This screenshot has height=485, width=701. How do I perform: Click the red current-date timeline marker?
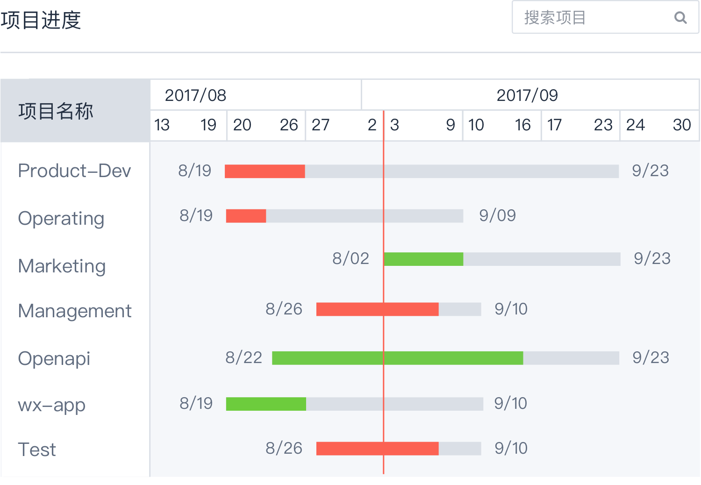tap(384, 327)
